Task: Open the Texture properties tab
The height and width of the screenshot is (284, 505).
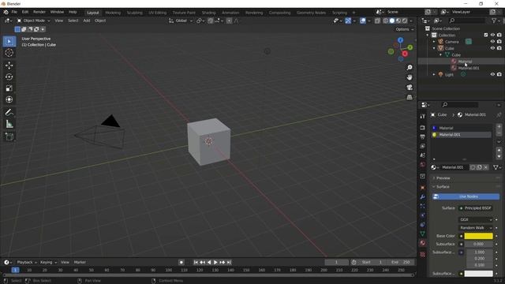Action: 423,255
